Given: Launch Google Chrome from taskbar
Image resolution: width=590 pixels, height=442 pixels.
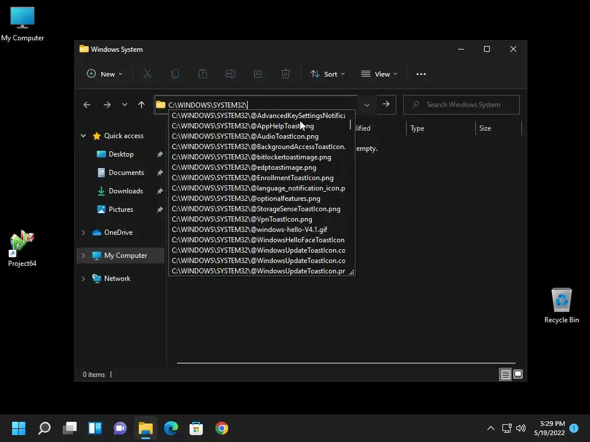Looking at the screenshot, I should click(x=222, y=428).
